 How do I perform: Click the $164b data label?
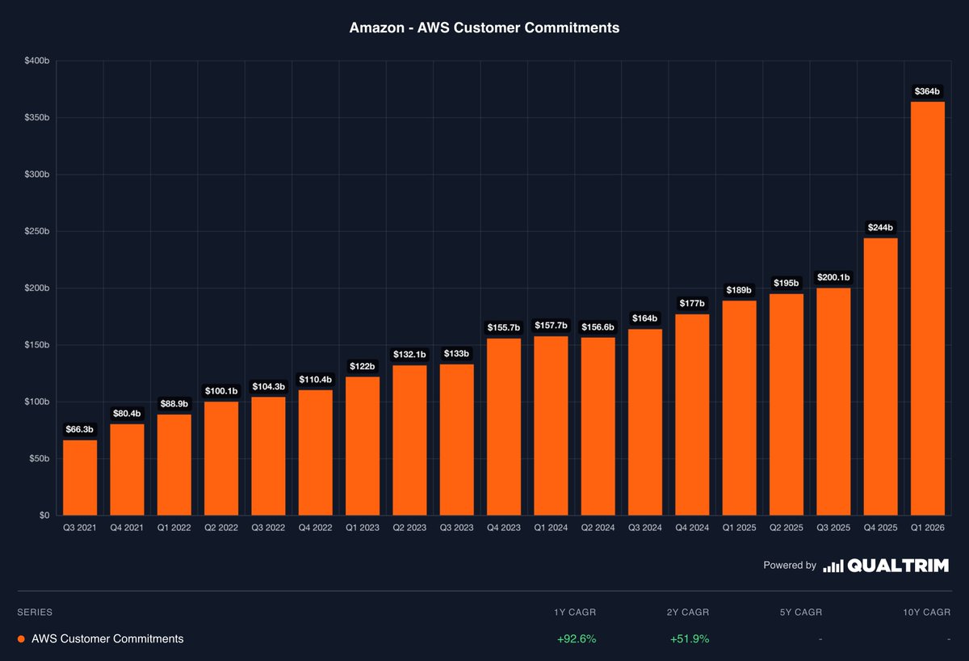click(x=644, y=318)
